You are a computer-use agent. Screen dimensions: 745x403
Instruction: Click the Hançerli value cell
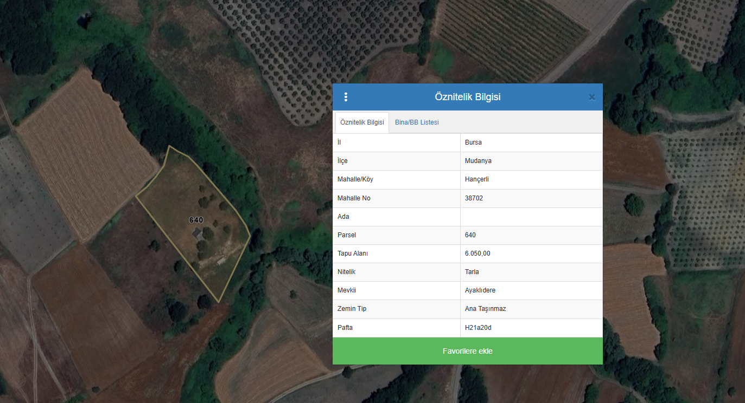[531, 179]
